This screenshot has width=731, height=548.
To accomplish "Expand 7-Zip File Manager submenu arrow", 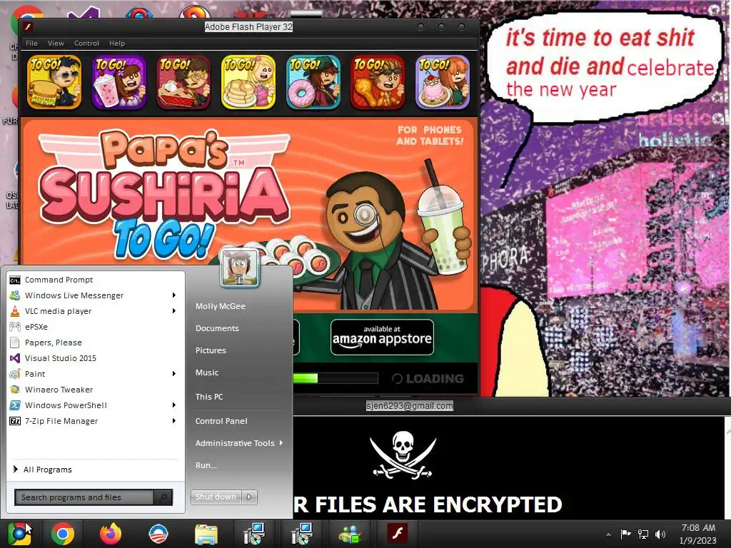I will pyautogui.click(x=173, y=421).
